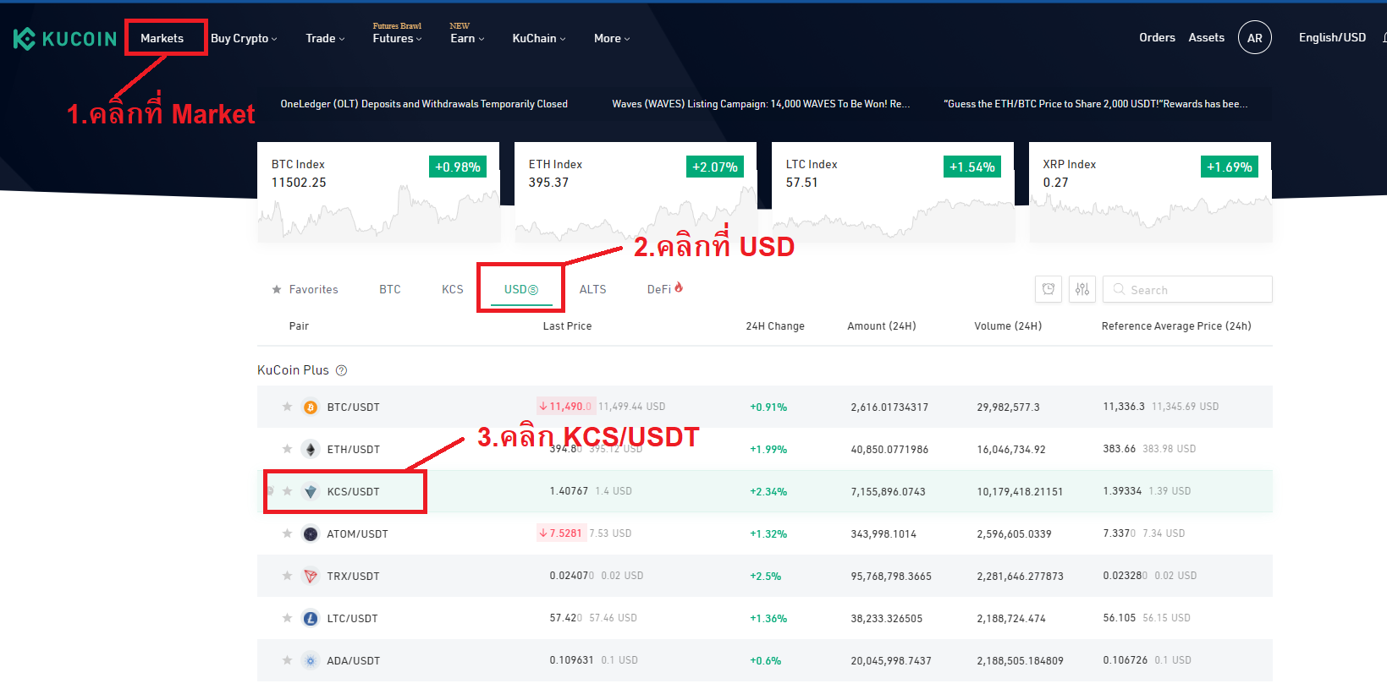Click the BTC/USDT pair name
This screenshot has height=689, width=1387.
click(x=353, y=407)
